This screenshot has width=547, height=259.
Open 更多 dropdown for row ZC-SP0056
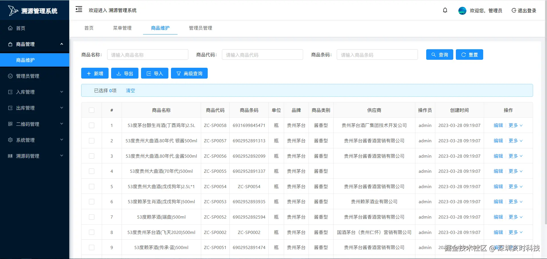(515, 156)
